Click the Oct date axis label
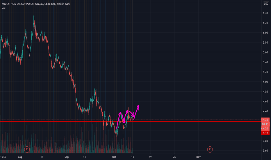The image size is (271, 160). coord(114,157)
